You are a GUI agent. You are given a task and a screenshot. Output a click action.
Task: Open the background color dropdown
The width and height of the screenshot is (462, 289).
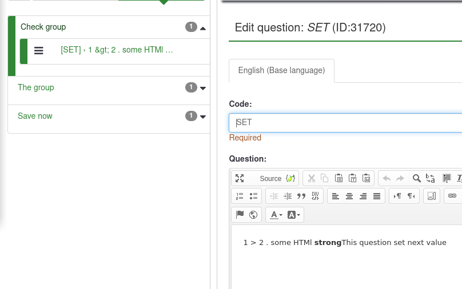click(294, 215)
